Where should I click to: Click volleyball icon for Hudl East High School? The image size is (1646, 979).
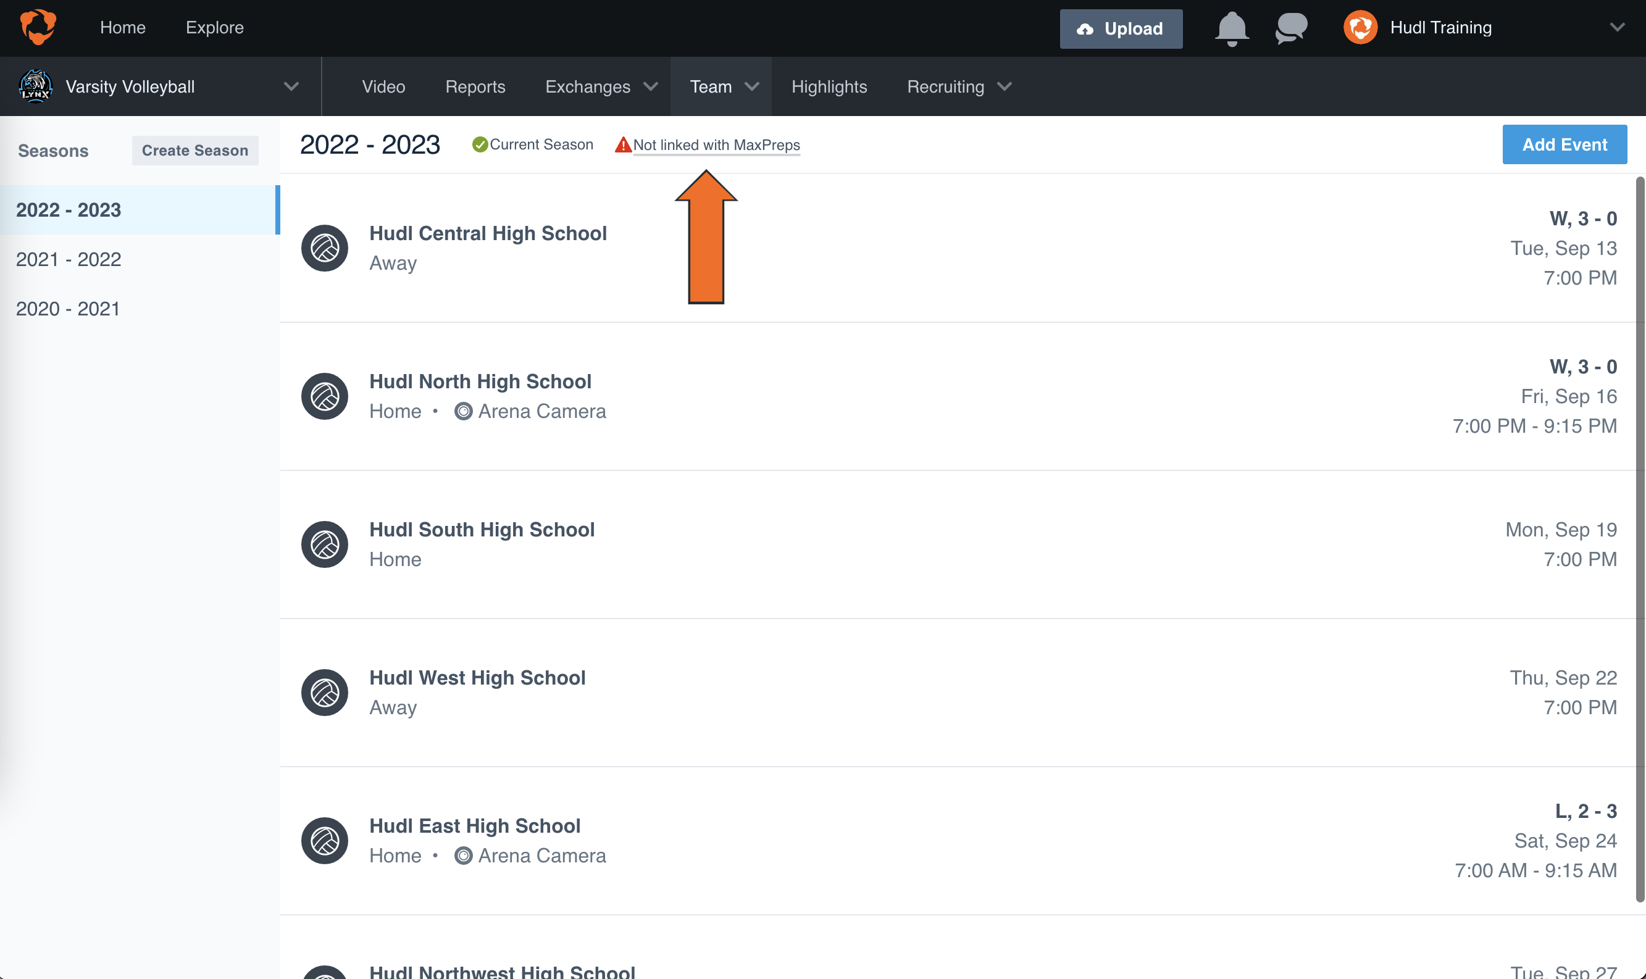click(x=325, y=841)
